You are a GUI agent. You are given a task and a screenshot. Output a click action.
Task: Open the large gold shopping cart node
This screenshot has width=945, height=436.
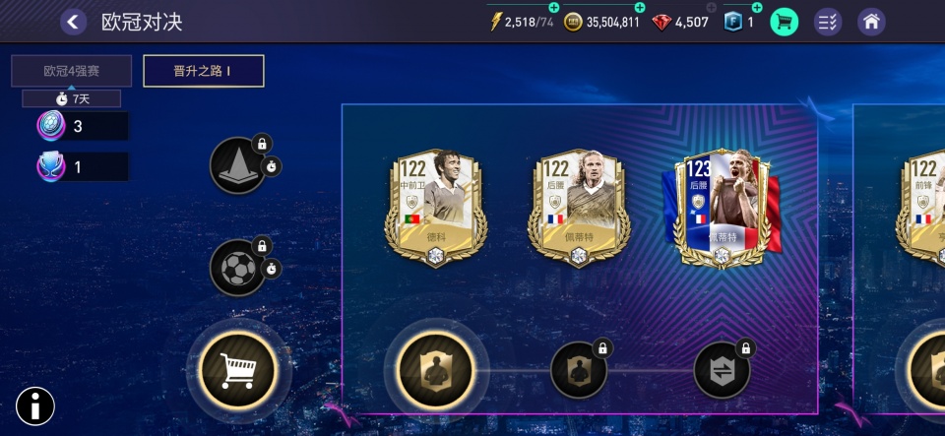tap(238, 370)
